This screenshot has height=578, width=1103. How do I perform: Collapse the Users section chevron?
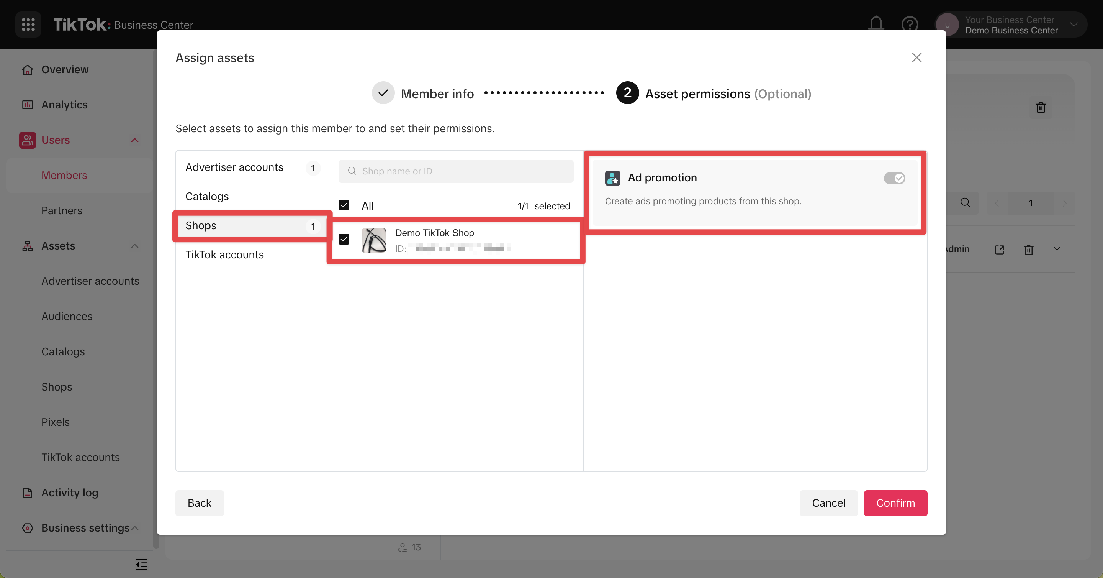pyautogui.click(x=135, y=140)
